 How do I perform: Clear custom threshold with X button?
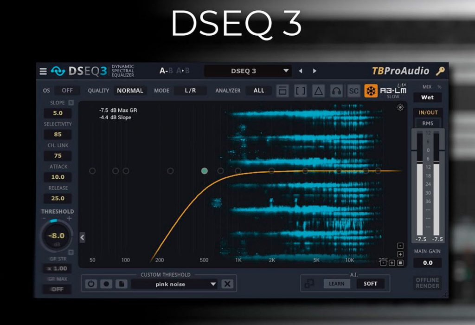pyautogui.click(x=227, y=284)
